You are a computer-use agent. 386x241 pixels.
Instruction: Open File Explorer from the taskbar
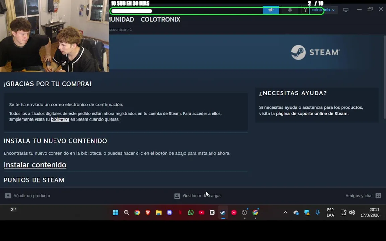pos(158,213)
